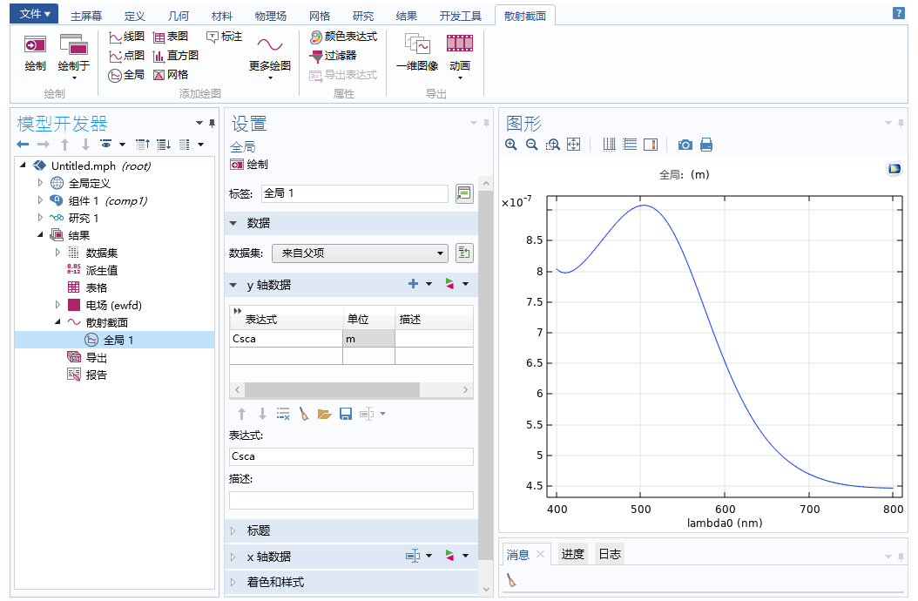Toggle the grid lines icon in graphics toolbar
918x601 pixels.
(609, 144)
